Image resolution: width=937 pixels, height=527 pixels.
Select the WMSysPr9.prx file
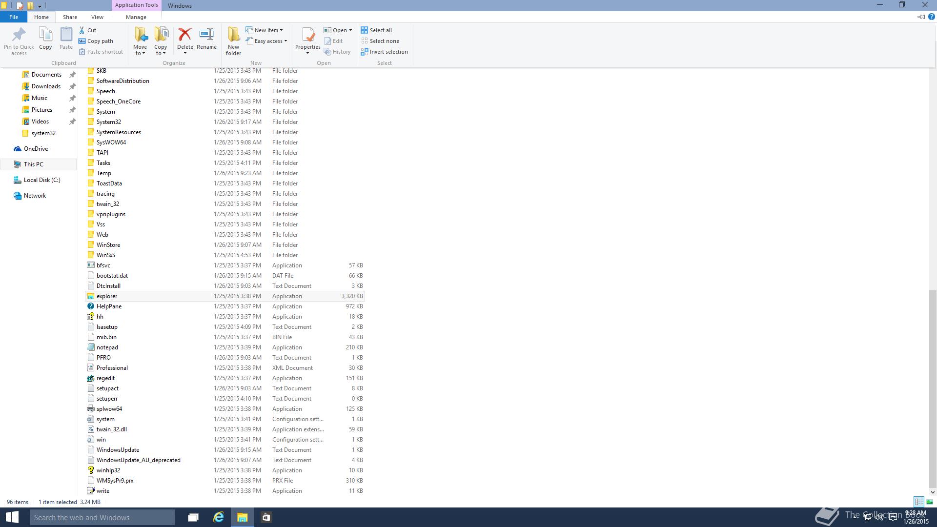click(x=224, y=481)
